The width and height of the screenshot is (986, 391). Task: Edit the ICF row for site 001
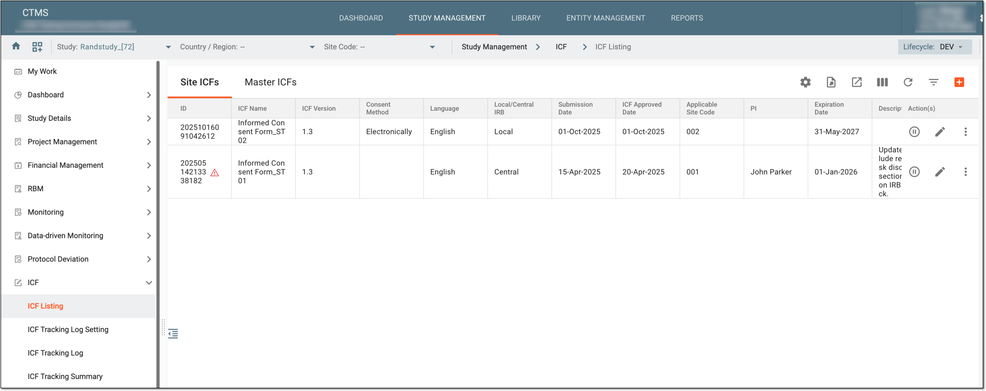pyautogui.click(x=940, y=172)
